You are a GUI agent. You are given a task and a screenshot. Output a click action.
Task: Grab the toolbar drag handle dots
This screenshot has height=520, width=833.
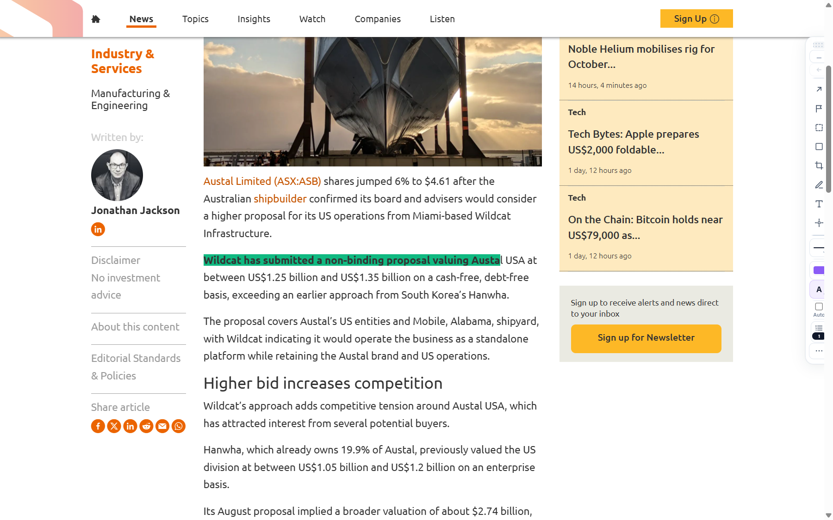818,45
